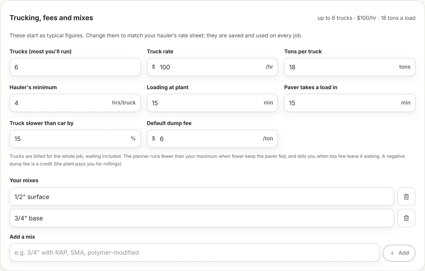Click the Add mix button
This screenshot has height=271, width=425.
[399, 253]
